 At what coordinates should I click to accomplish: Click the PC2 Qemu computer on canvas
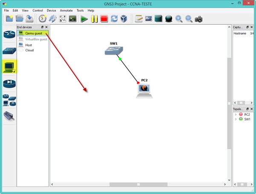pos(144,91)
